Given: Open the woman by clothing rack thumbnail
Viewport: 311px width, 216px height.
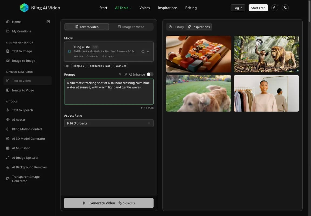Looking at the screenshot, I should [266, 93].
